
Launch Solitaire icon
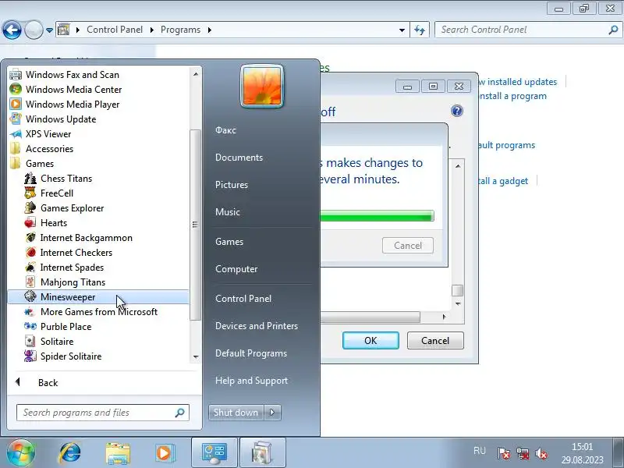[30, 342]
